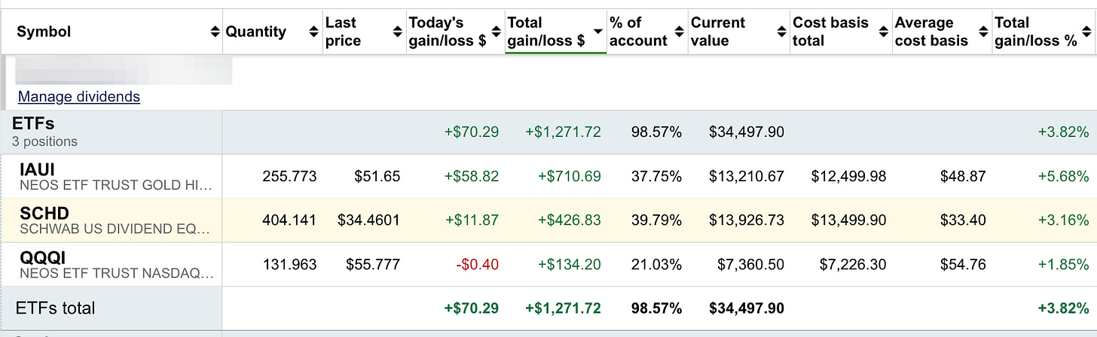Sort by Current value arrows
This screenshot has height=337, width=1097.
781,32
